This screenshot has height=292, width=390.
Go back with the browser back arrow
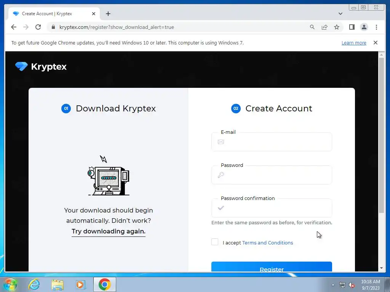tap(14, 27)
